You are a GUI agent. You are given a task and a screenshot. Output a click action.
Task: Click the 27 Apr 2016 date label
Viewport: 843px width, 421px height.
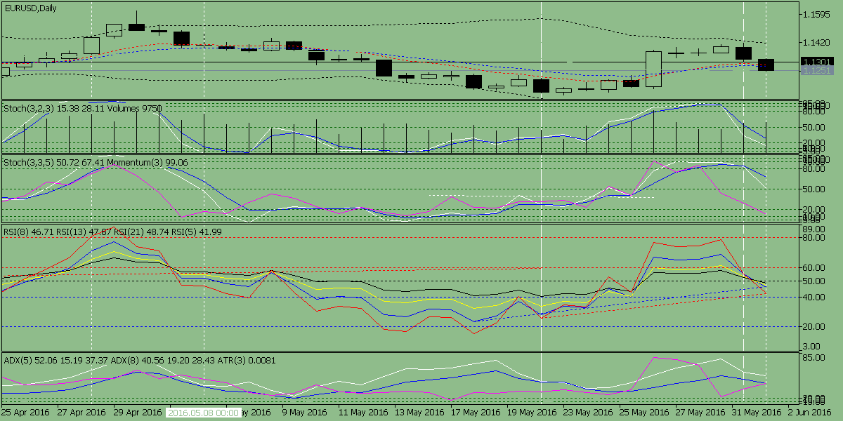coord(81,413)
